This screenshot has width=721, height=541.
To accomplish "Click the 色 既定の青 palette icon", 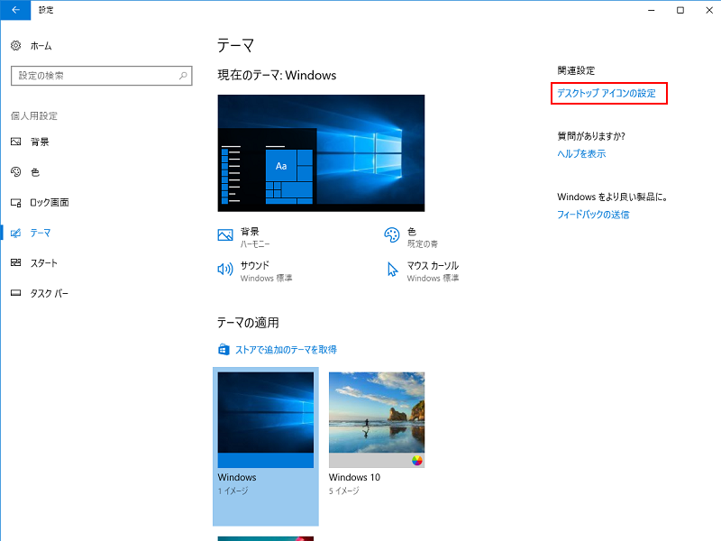I will (392, 235).
